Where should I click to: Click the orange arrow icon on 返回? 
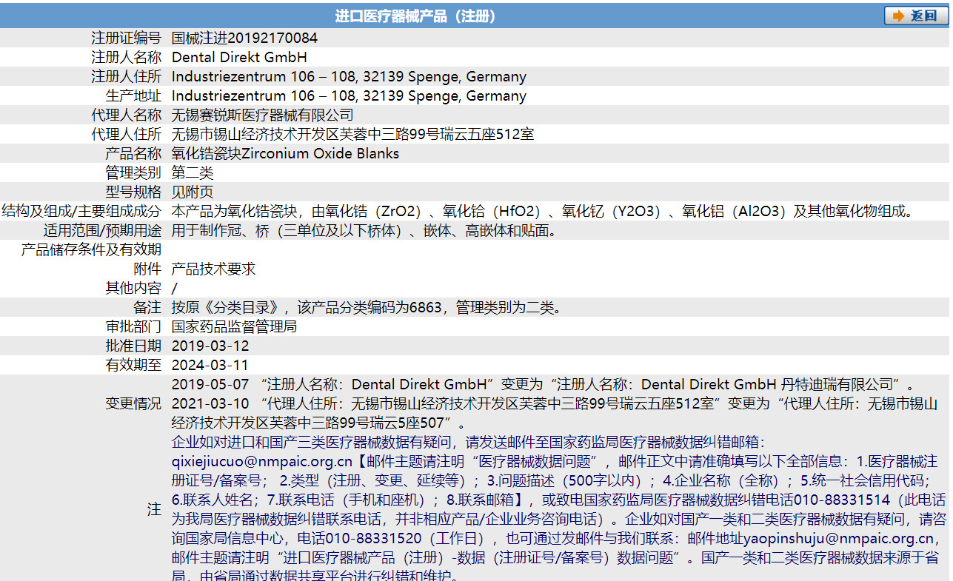pos(898,16)
